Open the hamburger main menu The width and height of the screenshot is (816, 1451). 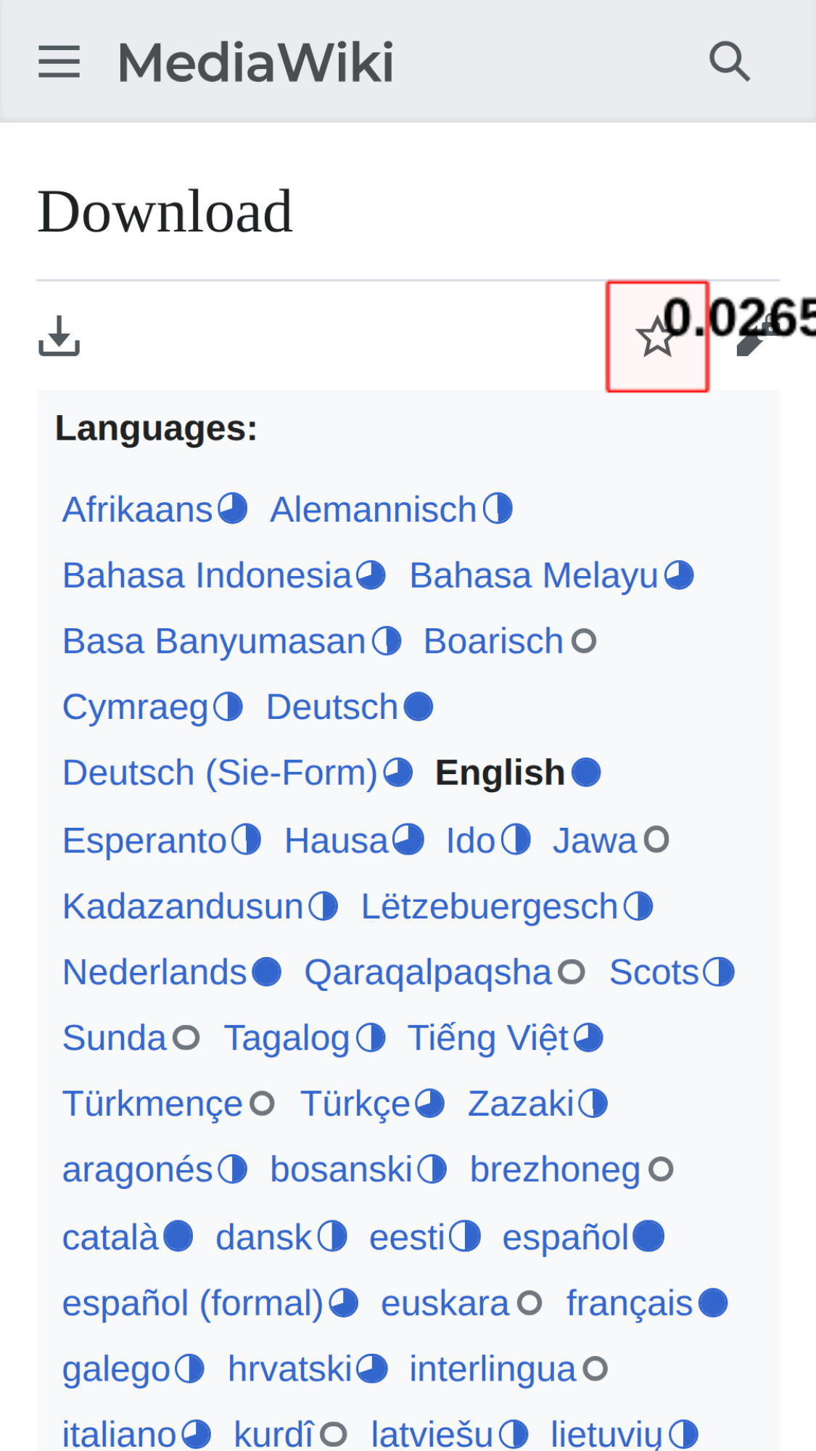point(59,62)
